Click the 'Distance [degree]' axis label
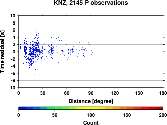This screenshot has width=167, height=125. (91, 101)
